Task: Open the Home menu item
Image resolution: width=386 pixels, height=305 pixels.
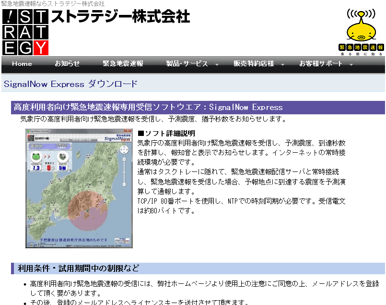Action: point(22,63)
